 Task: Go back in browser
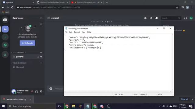pyautogui.click(x=3, y=7)
